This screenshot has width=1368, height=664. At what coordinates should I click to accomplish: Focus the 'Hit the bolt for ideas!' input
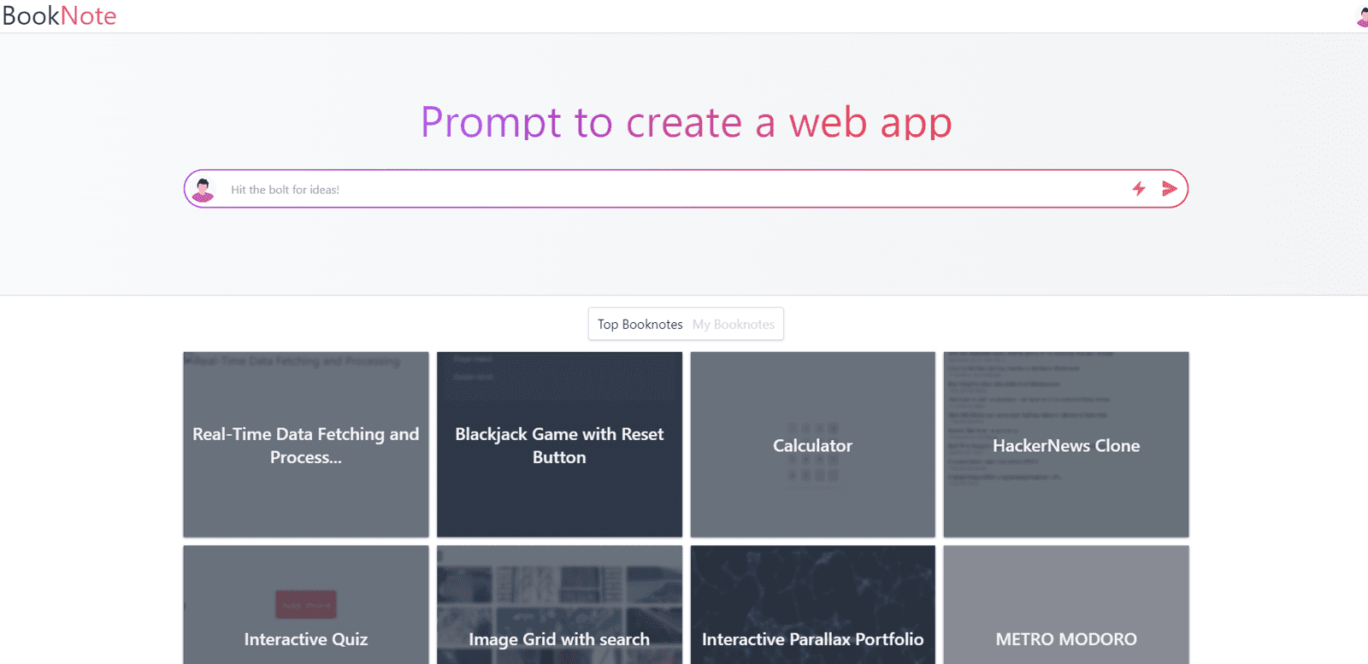point(667,190)
